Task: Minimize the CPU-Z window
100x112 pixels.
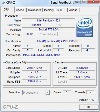Action: (77, 2)
